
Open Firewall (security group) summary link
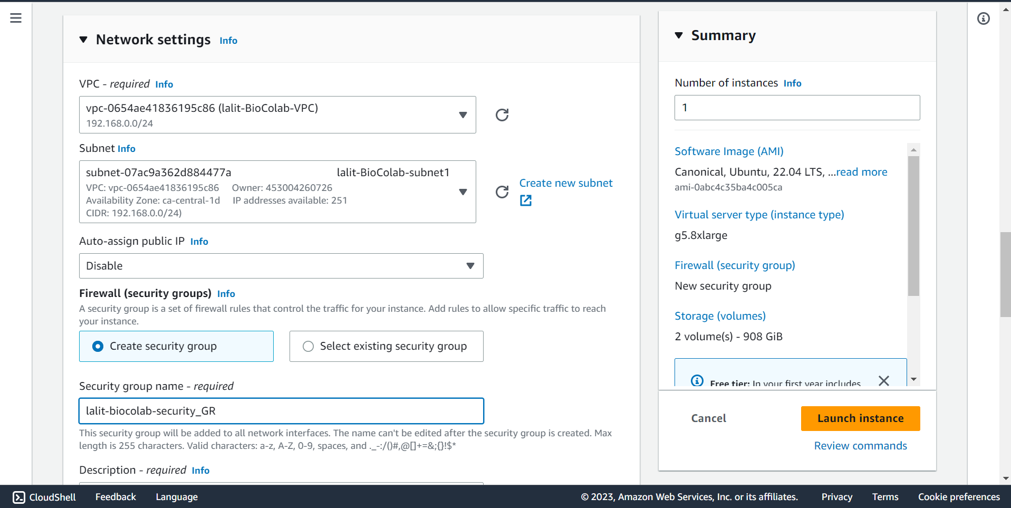click(x=735, y=265)
